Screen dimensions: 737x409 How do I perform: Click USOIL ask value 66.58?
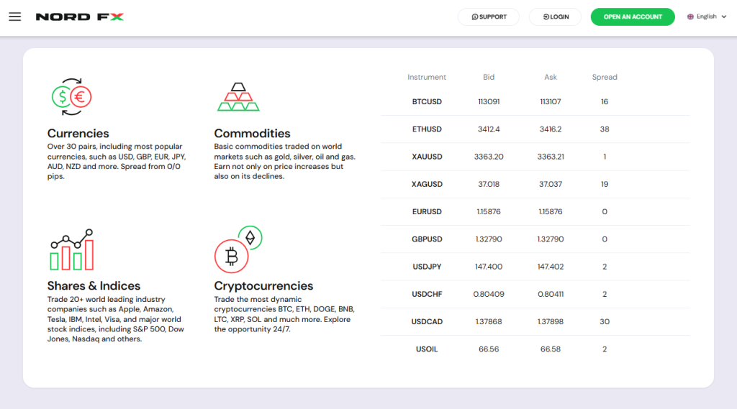551,349
